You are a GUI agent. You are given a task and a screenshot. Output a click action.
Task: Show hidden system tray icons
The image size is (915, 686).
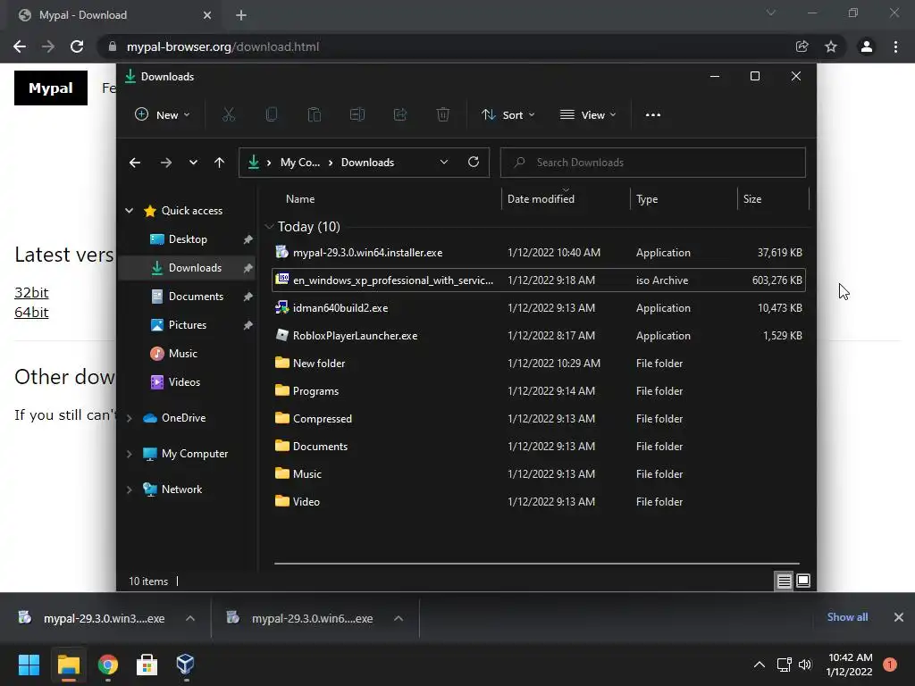(x=760, y=665)
